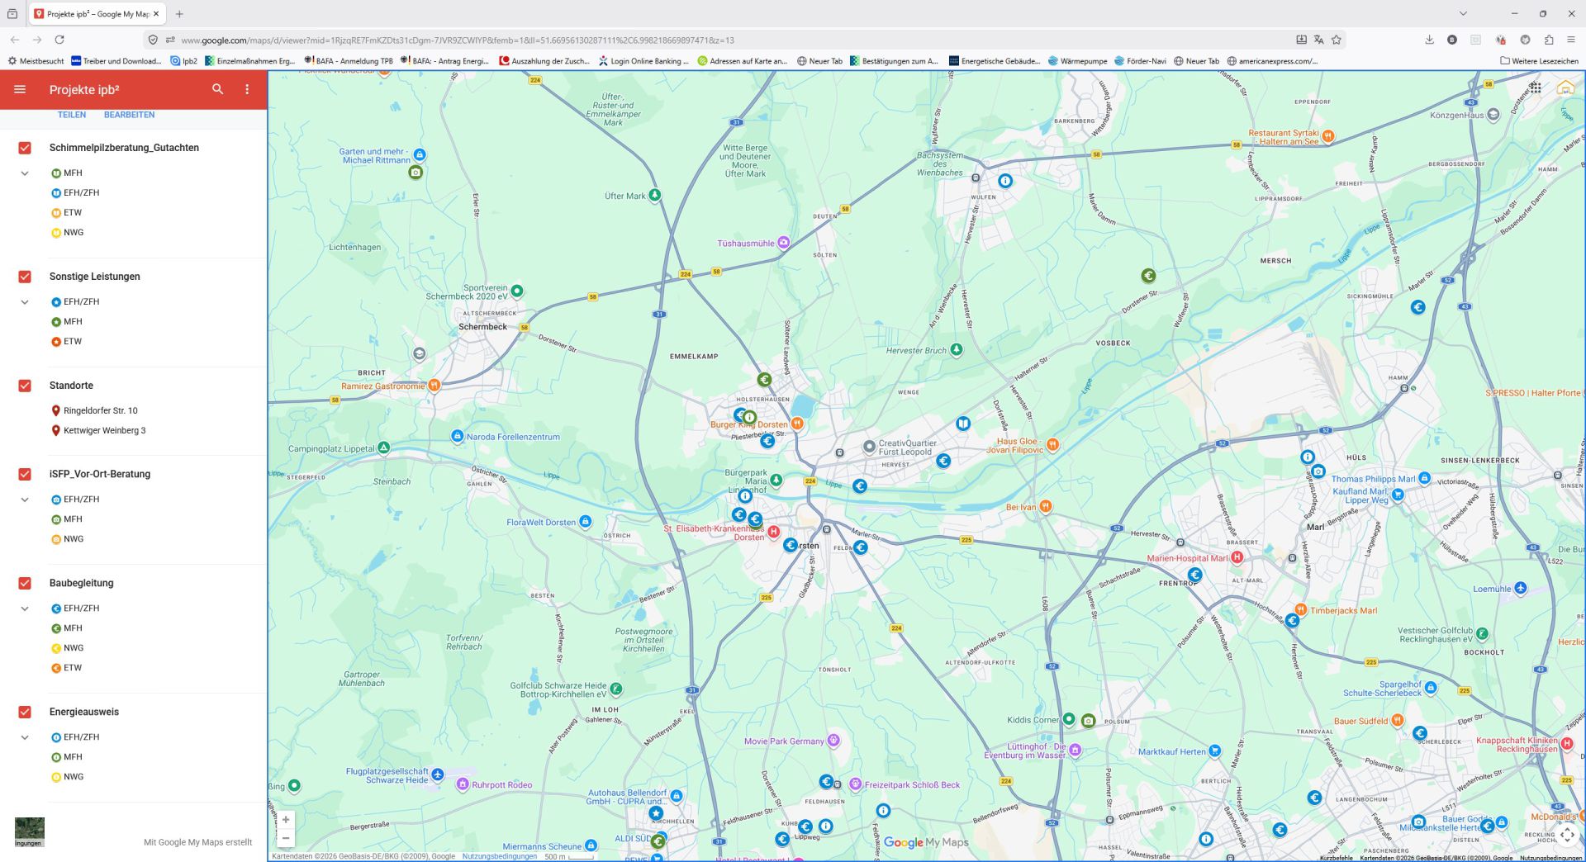Click the Google My Maps logo on map
The width and height of the screenshot is (1586, 862).
926,842
